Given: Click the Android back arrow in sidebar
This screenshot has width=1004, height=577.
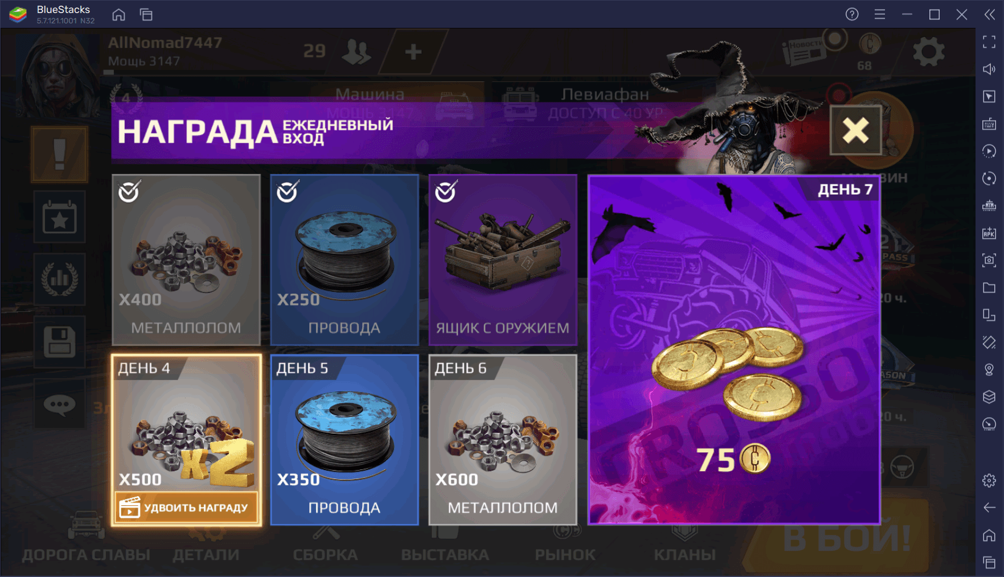Looking at the screenshot, I should [989, 508].
